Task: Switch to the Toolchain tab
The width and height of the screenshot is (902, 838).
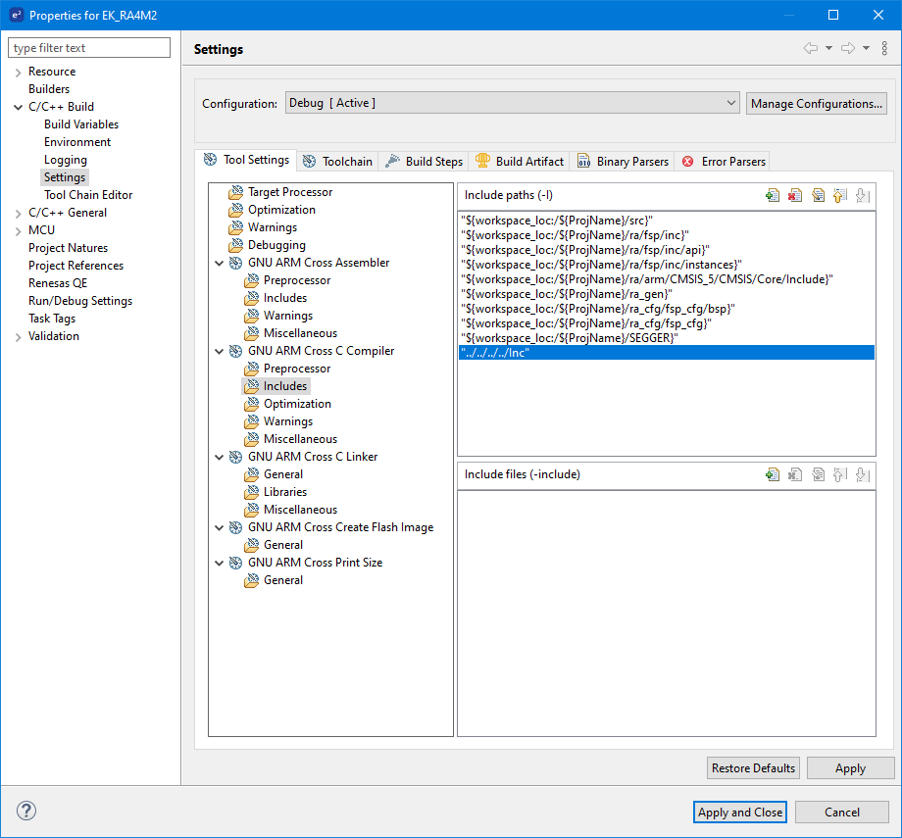Action: tap(337, 161)
